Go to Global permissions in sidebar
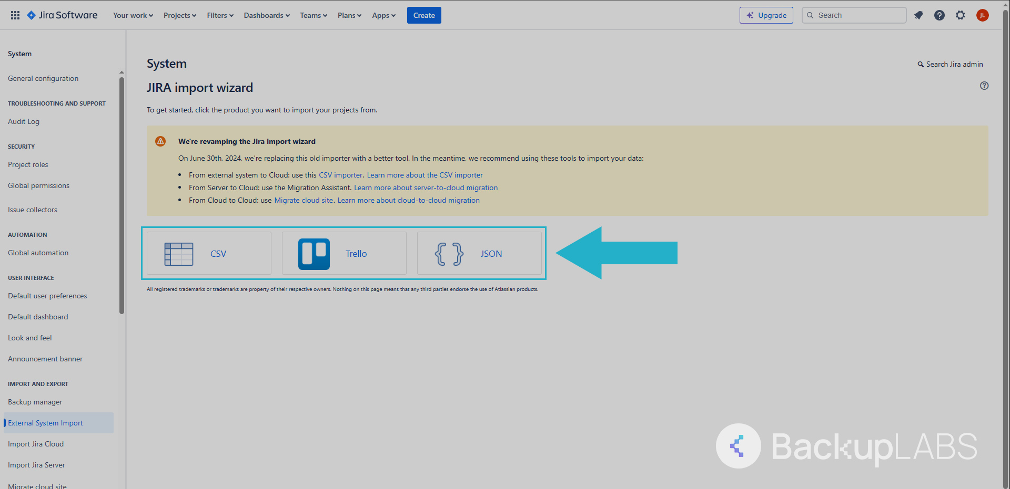1010x489 pixels. click(x=38, y=185)
